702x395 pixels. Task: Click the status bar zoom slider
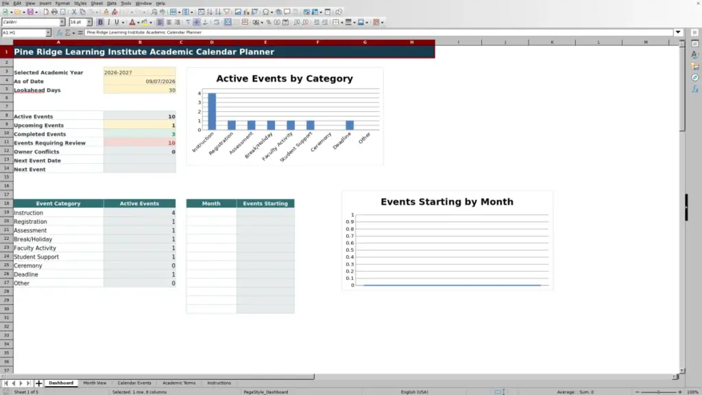(x=659, y=392)
